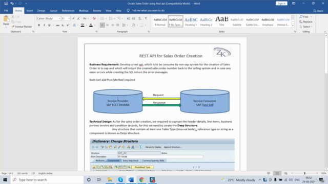
Task: Align text left
Action: [x=102, y=25]
